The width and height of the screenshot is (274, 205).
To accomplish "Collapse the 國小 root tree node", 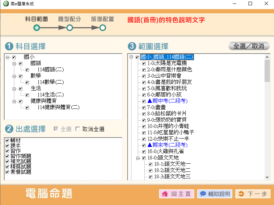I will pyautogui.click(x=7, y=57).
